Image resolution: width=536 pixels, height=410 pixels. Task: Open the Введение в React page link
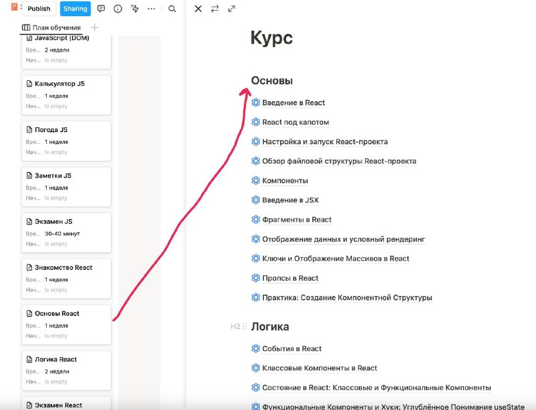click(293, 102)
